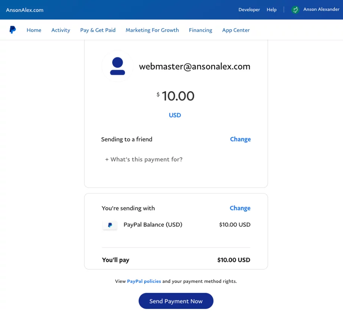Switch to the Home tab
Screen dimensions: 343x312
(x=34, y=30)
